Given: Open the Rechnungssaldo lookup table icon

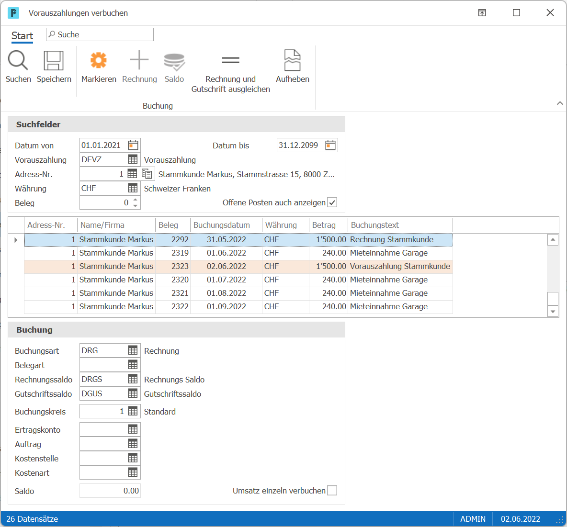Looking at the screenshot, I should tap(133, 379).
